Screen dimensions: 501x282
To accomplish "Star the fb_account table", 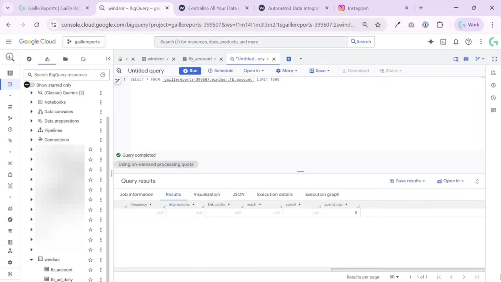I will coord(90,269).
